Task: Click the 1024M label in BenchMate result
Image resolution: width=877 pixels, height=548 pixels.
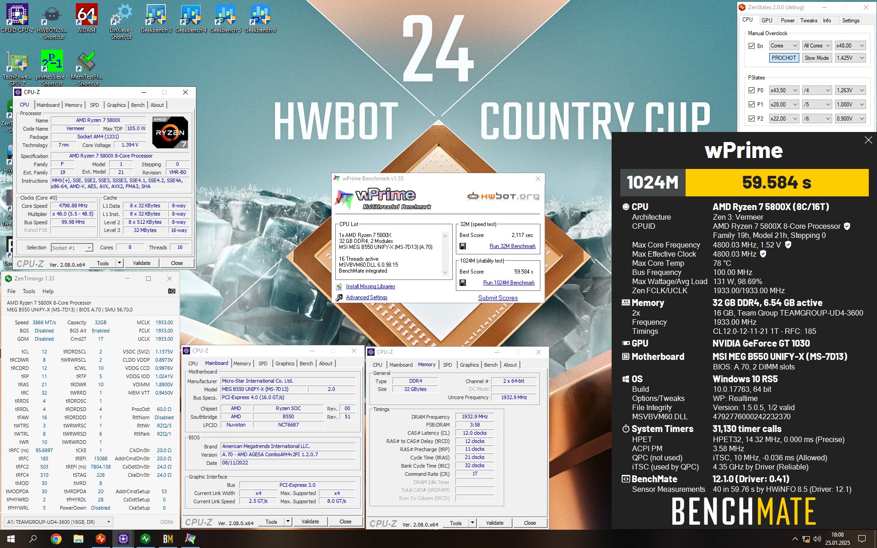Action: [653, 183]
